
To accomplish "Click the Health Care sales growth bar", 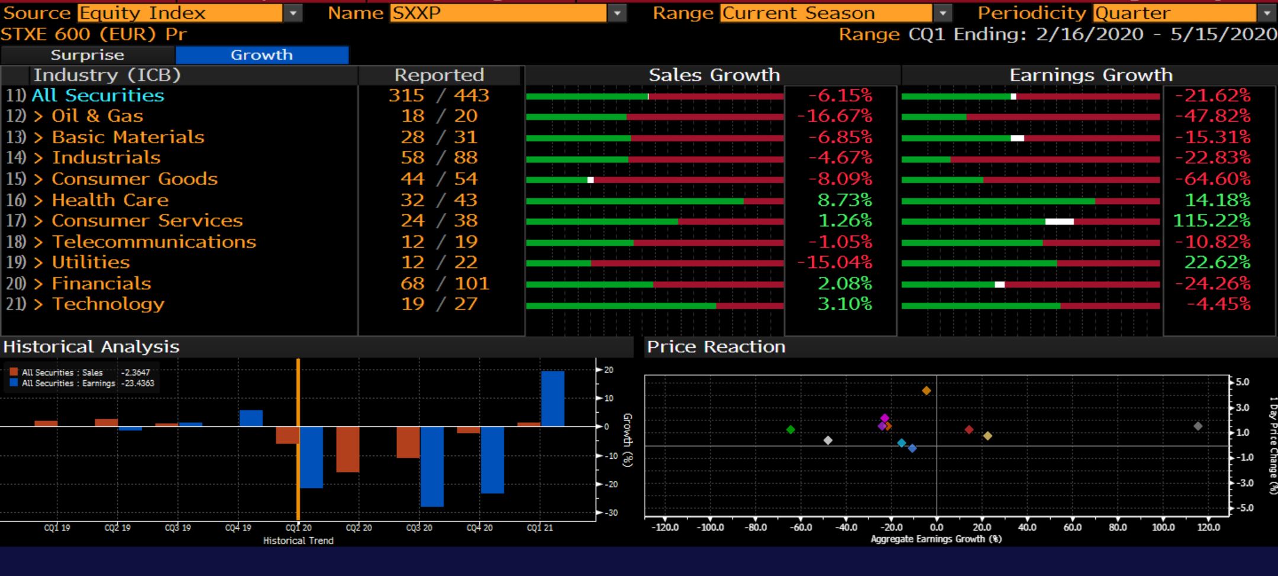I will (654, 202).
